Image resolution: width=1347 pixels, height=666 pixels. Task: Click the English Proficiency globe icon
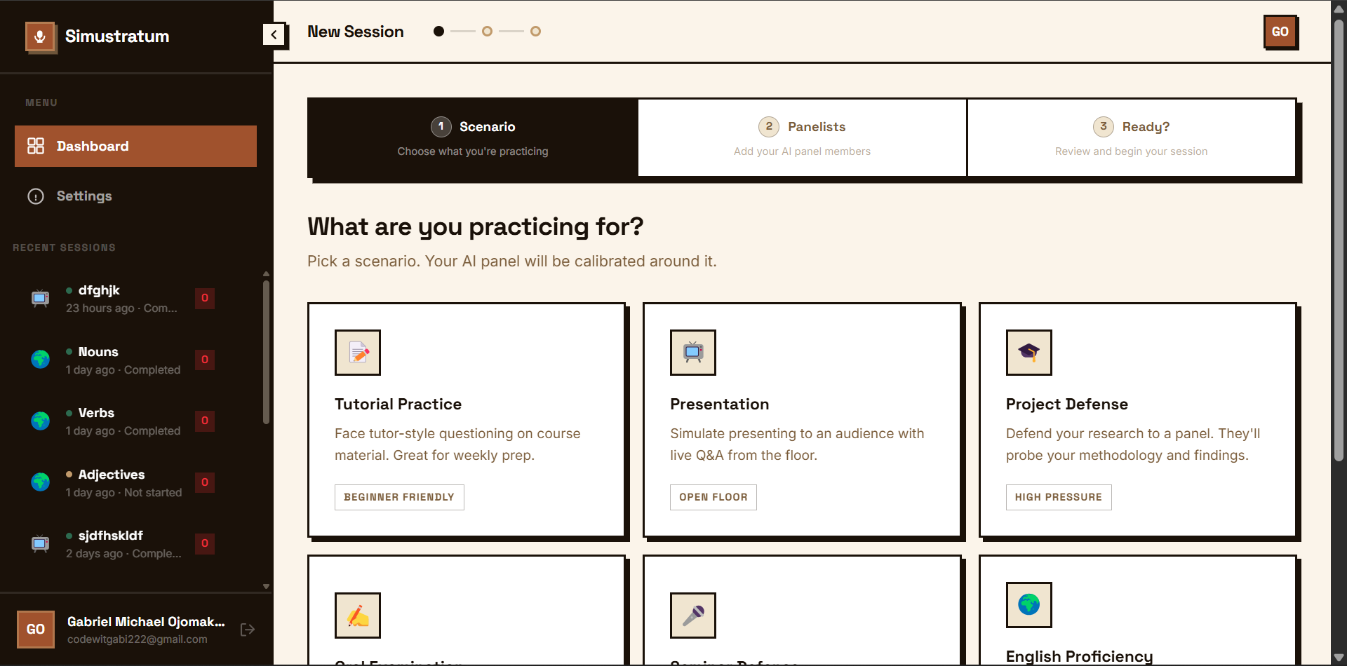(x=1029, y=604)
